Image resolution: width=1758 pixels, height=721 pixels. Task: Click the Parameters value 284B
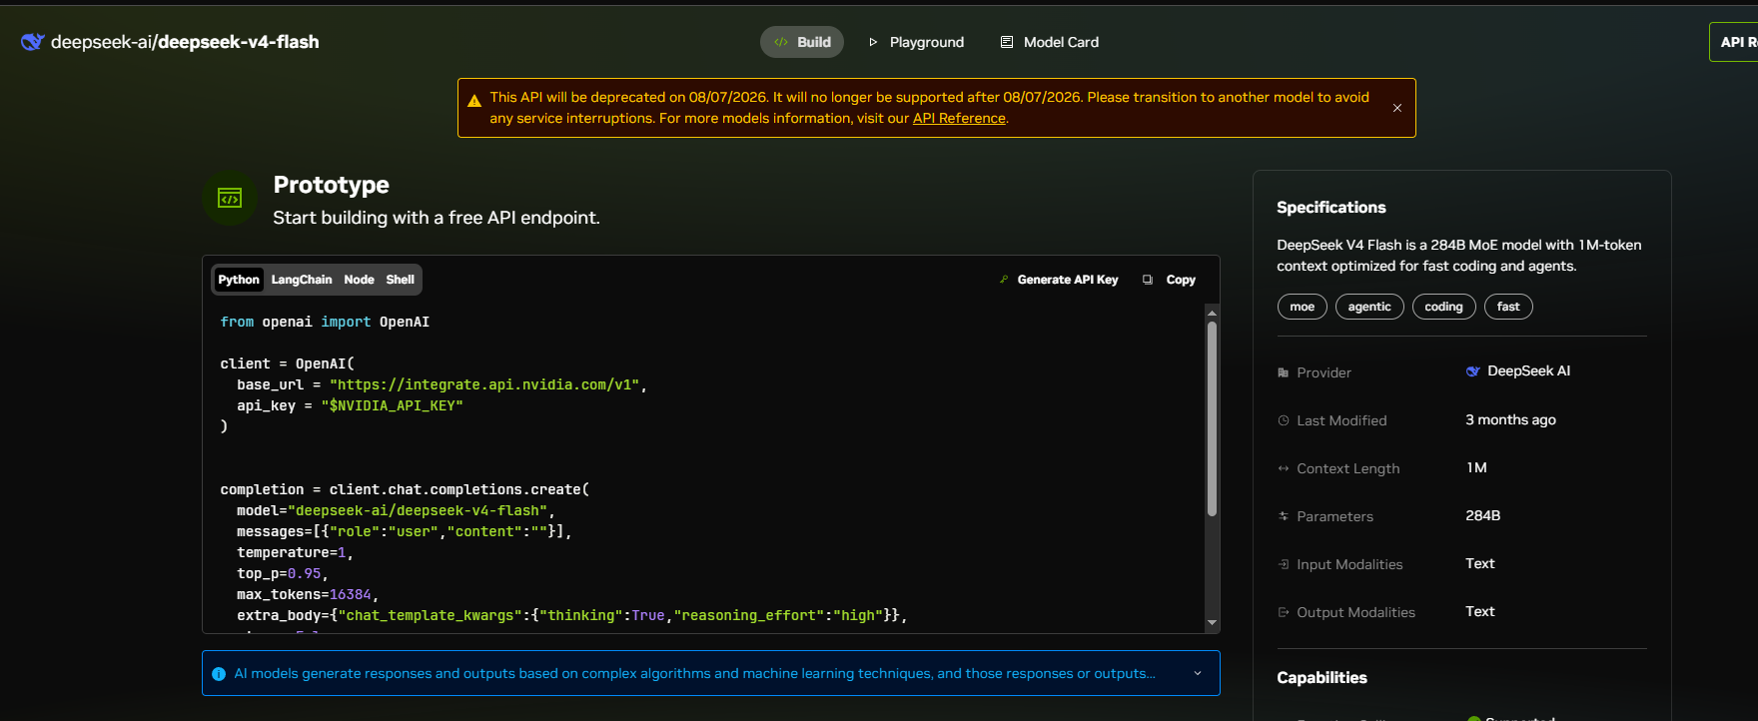click(1482, 515)
